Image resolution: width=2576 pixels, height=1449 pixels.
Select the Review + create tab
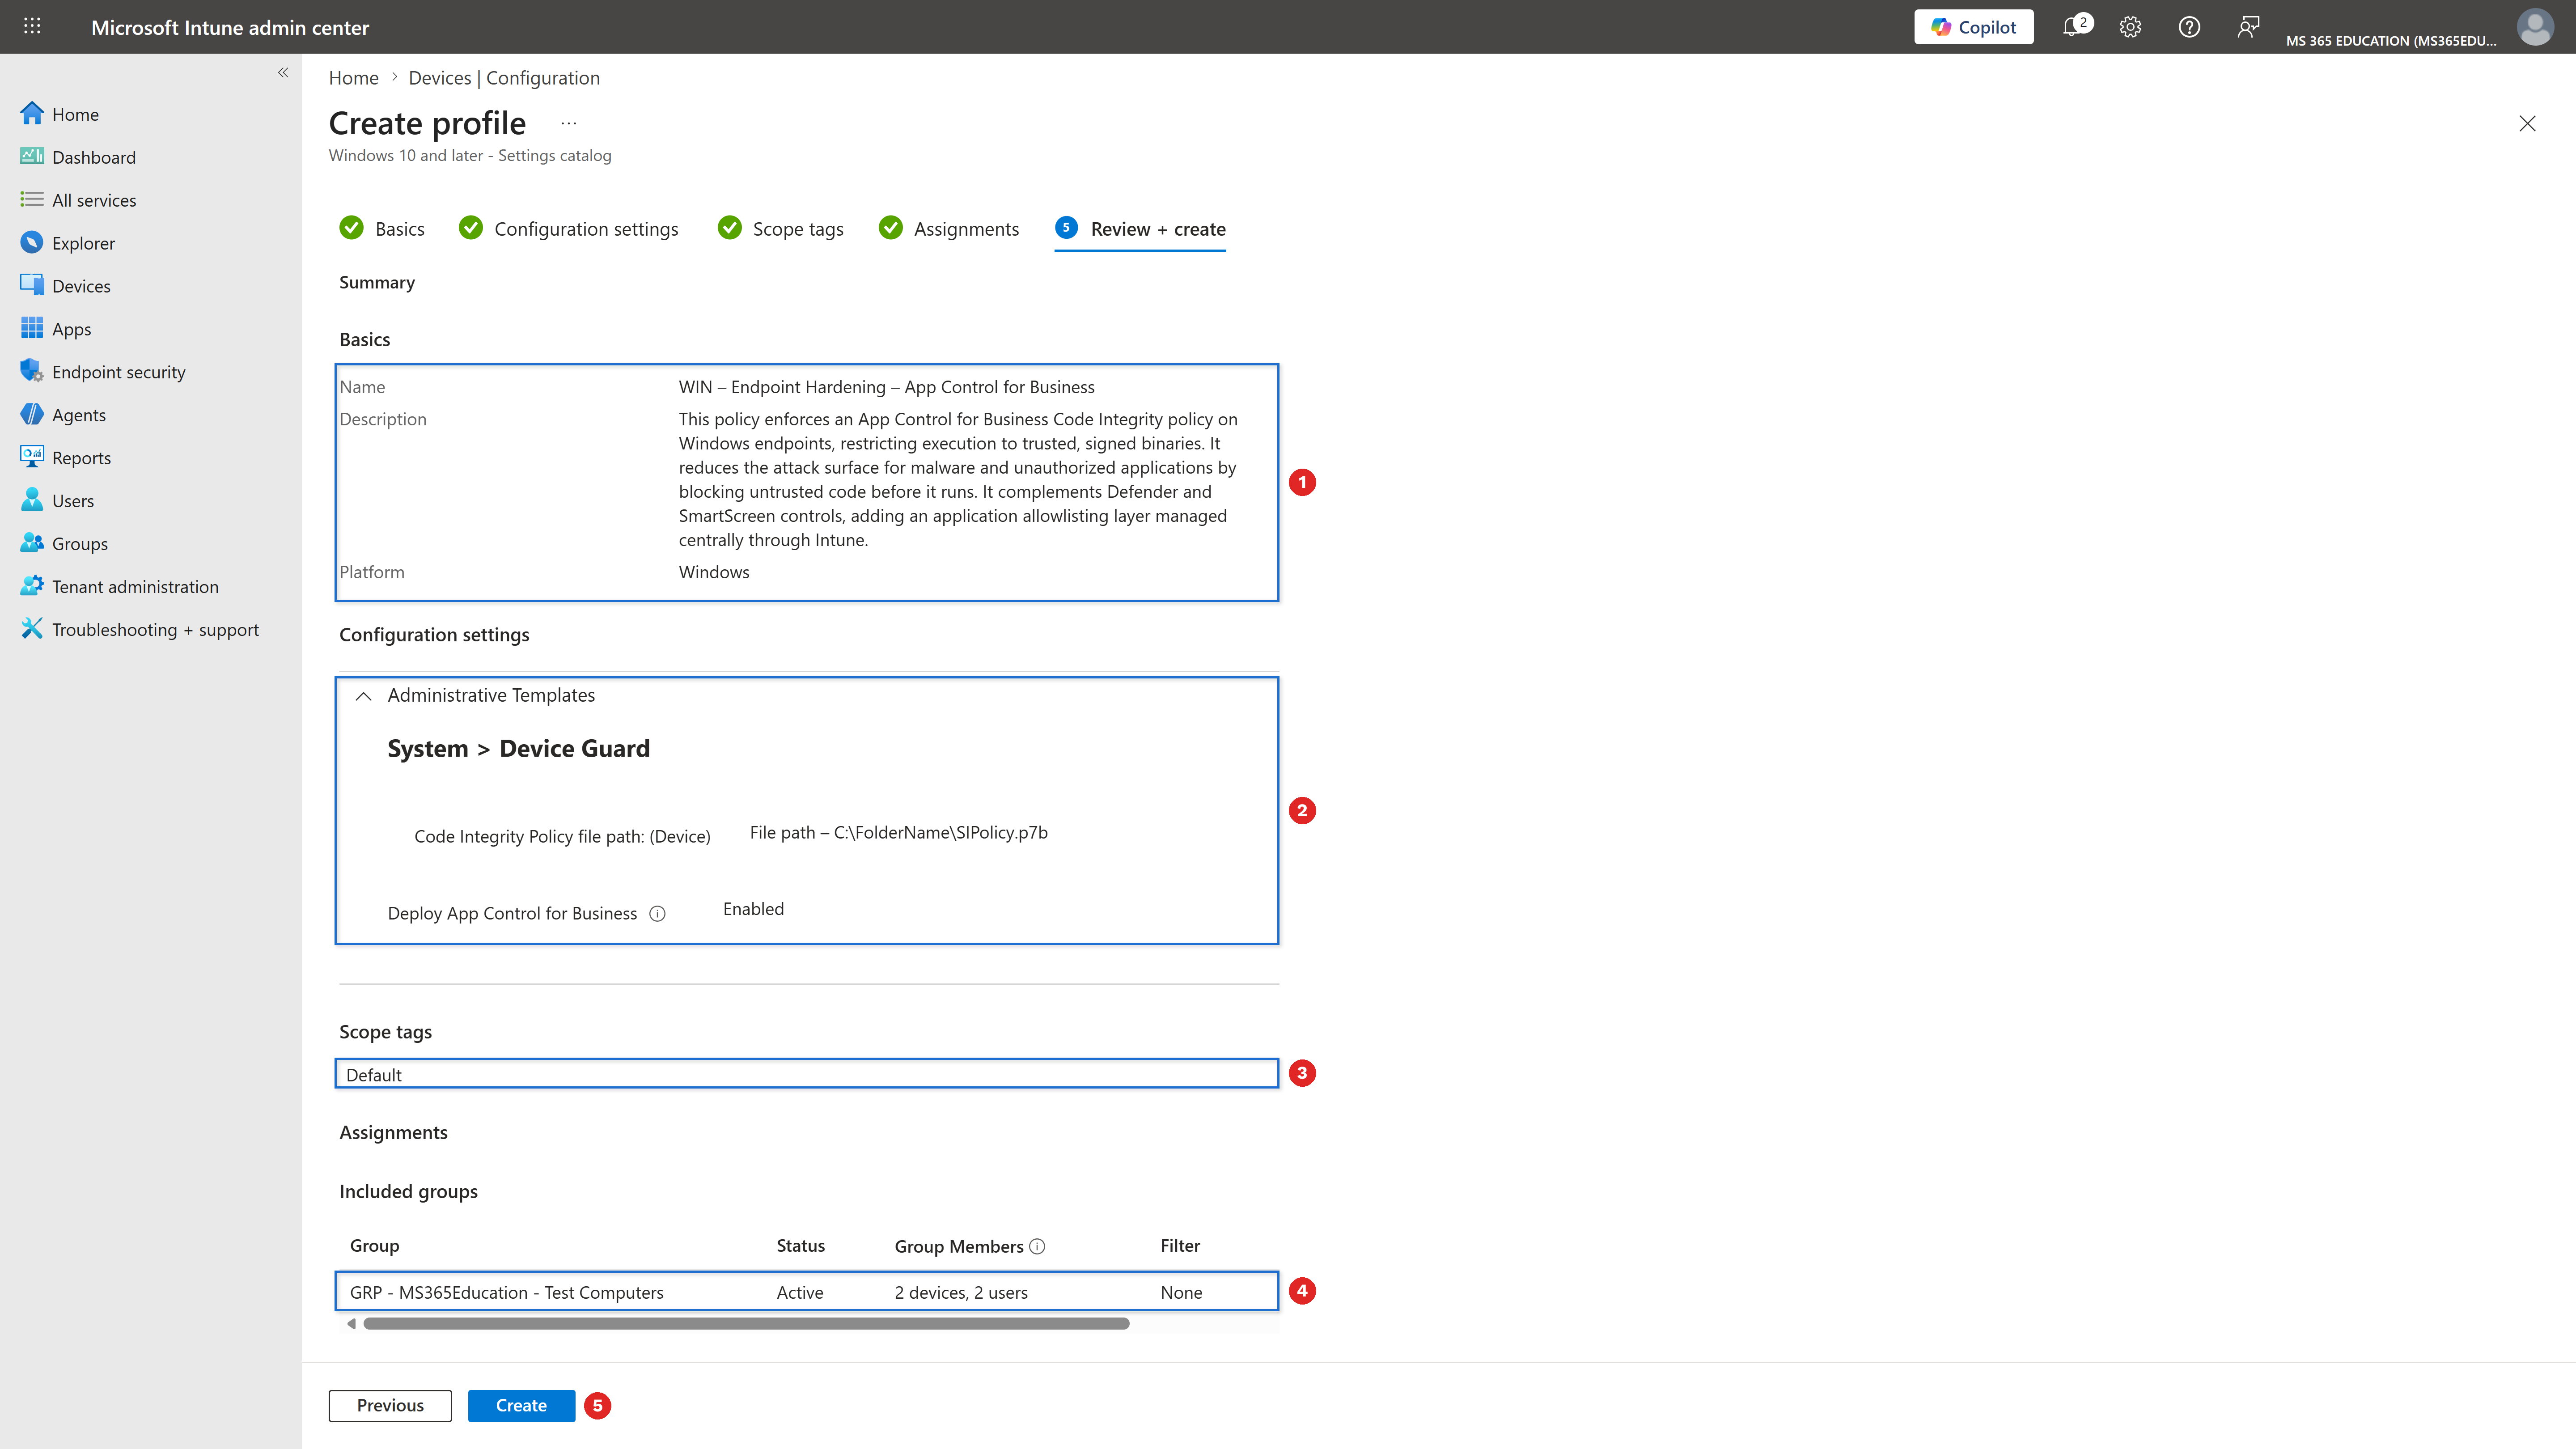pyautogui.click(x=1140, y=229)
